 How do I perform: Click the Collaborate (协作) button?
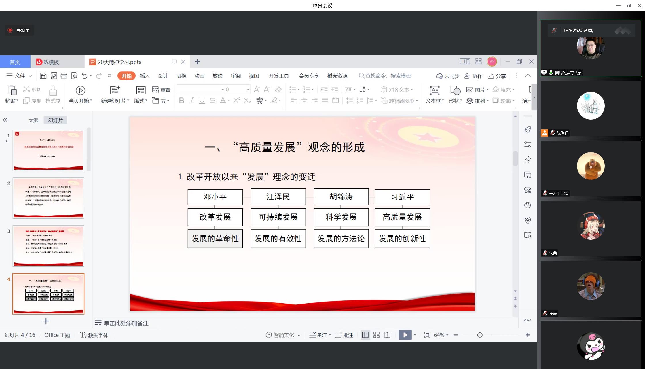[473, 76]
